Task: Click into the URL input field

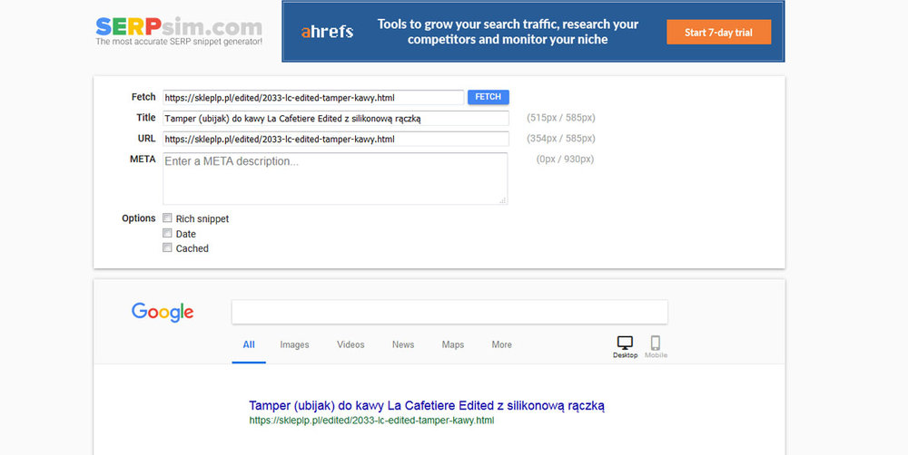Action: pyautogui.click(x=336, y=139)
